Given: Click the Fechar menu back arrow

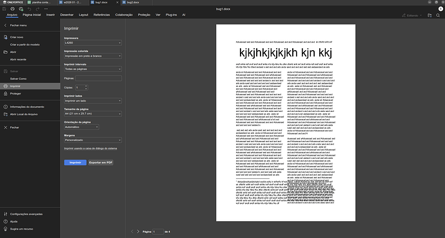Looking at the screenshot, I should point(5,26).
